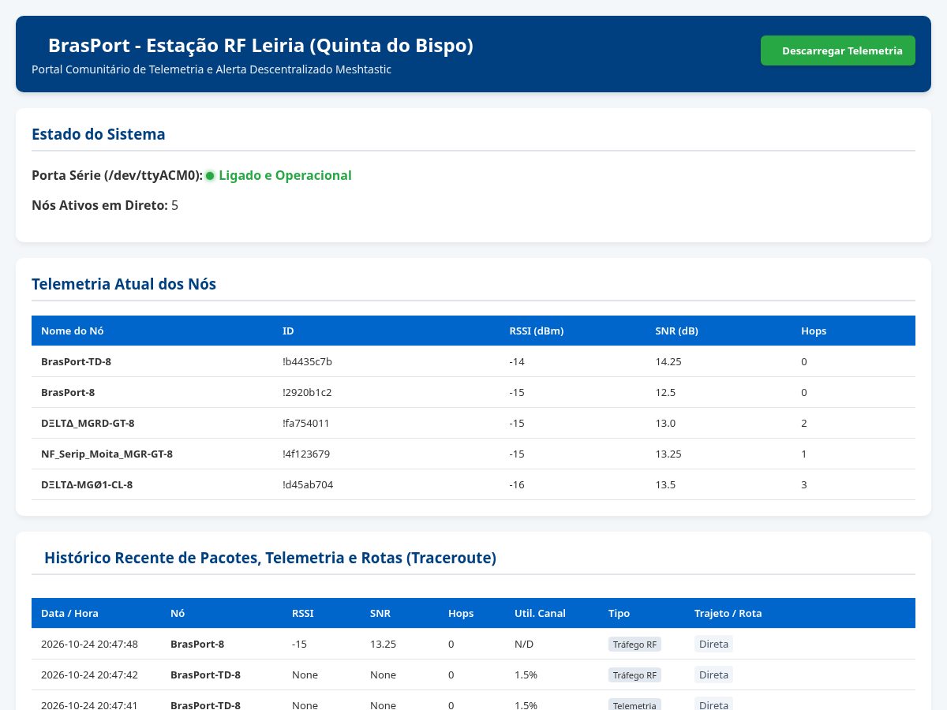947x710 pixels.
Task: Click the hop count 3 for DΞLTΔ-MGØ1-CL-8
Action: tap(804, 484)
